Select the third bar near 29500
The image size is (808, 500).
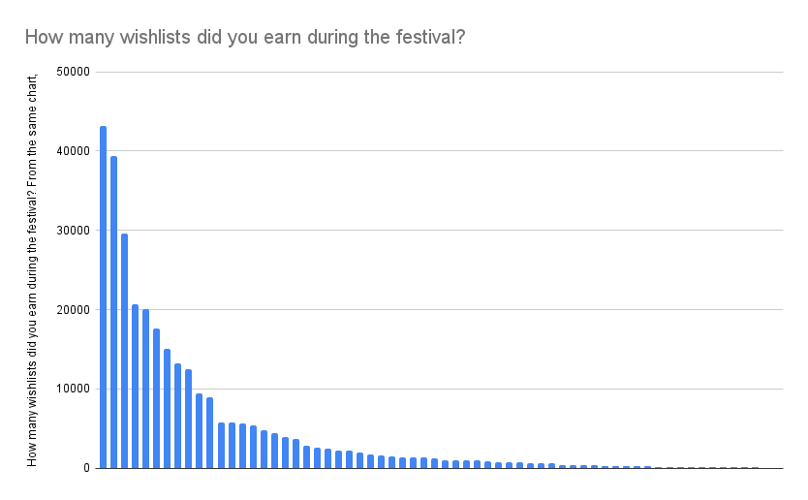[x=125, y=351]
